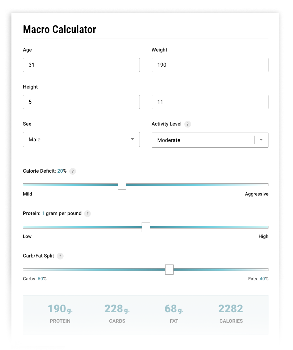Click the Protein help question mark
293x350 pixels.
87,214
